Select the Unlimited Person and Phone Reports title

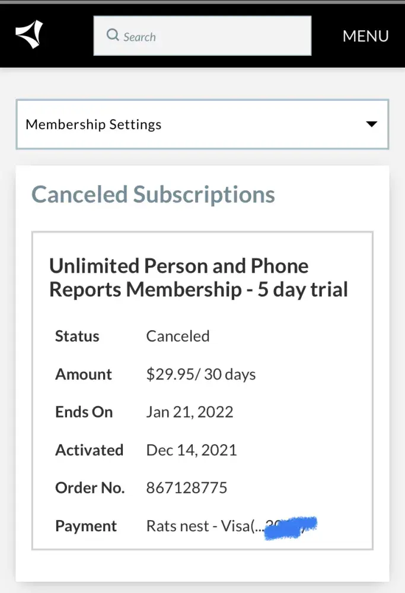198,278
